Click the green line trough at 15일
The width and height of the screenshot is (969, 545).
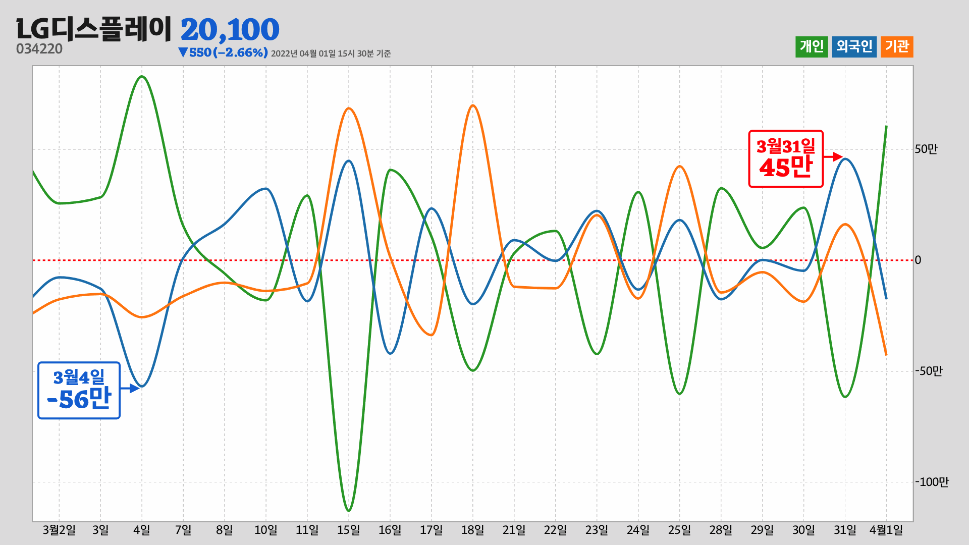[349, 510]
